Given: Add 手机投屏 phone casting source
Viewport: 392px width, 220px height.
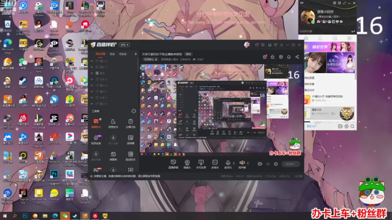Looking at the screenshot, I should tap(201, 164).
